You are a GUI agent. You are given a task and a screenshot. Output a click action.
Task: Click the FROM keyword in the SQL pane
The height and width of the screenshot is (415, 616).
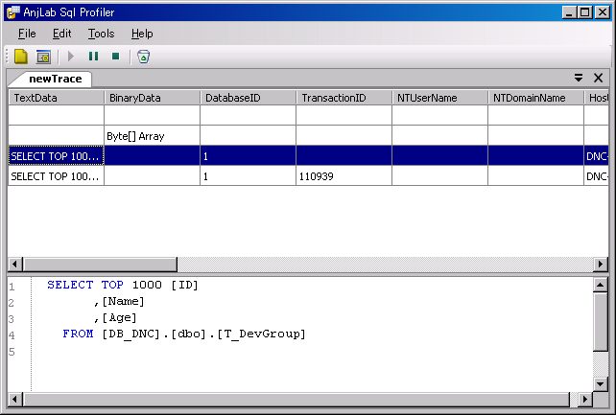point(78,334)
